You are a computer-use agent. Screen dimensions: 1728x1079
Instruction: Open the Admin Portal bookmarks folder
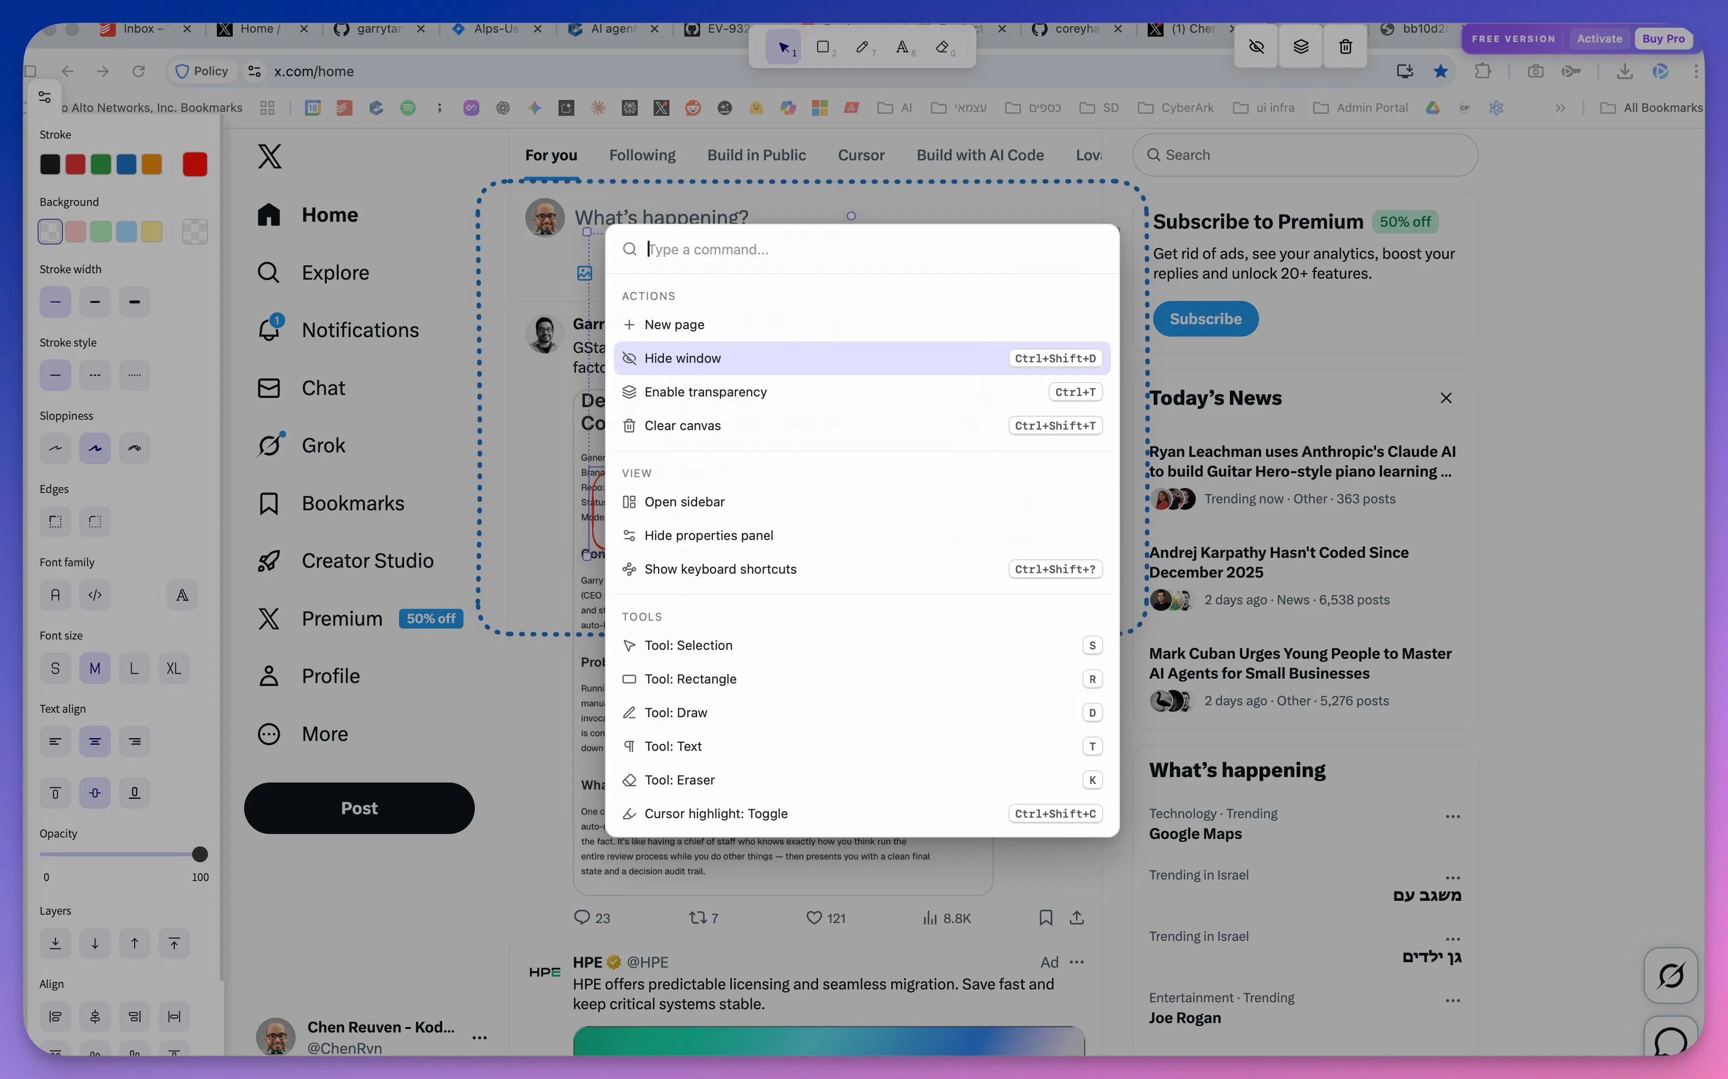point(1361,108)
